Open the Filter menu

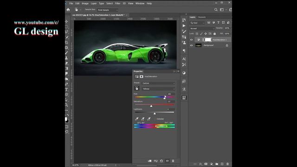pos(117,3)
